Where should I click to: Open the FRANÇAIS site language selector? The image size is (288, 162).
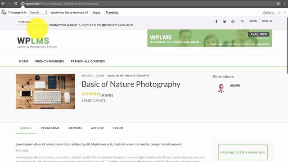pyautogui.click(x=32, y=22)
